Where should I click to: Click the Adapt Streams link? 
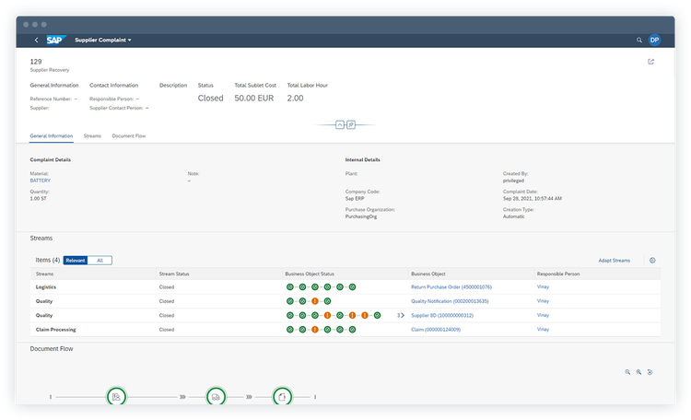(614, 261)
